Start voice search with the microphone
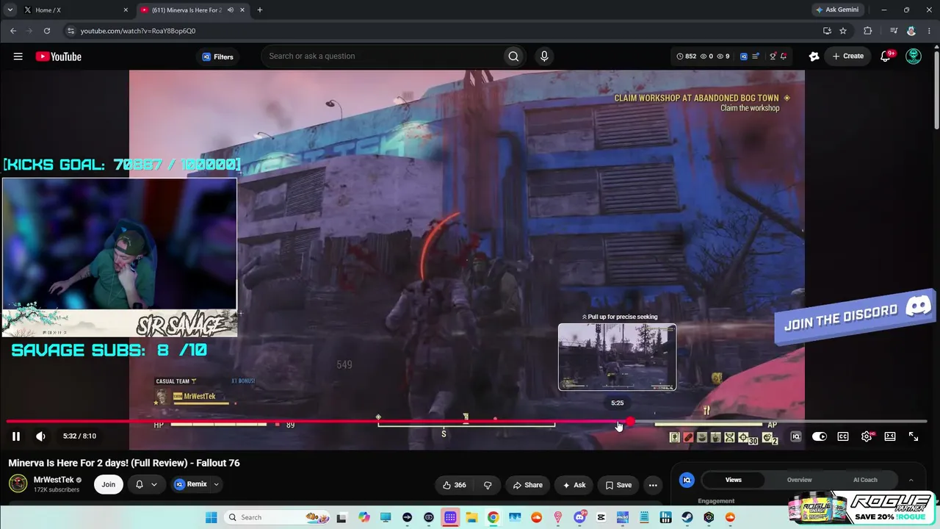 pyautogui.click(x=544, y=57)
